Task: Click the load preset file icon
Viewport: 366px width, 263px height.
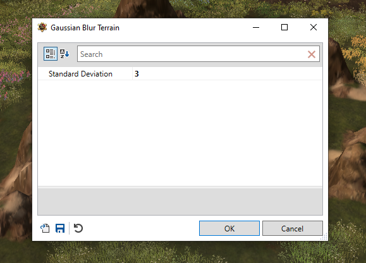Action: pyautogui.click(x=45, y=228)
